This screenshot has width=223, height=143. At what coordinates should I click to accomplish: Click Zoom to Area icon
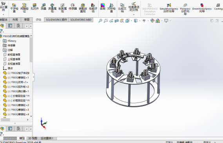click(106, 21)
